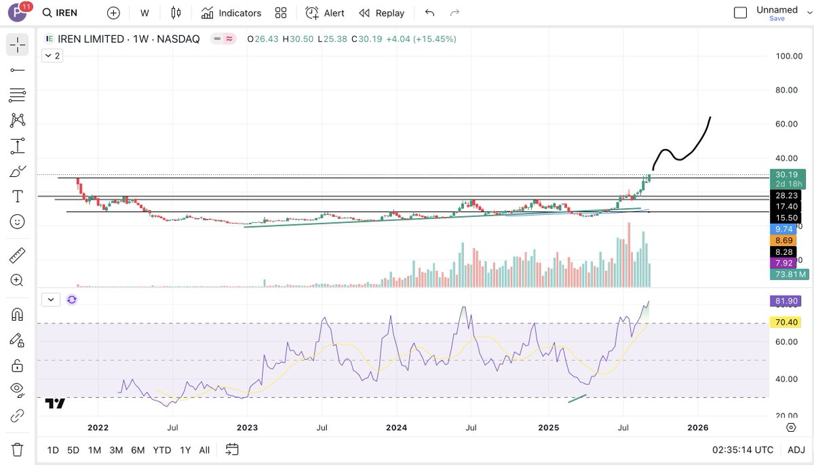Open the Unnamed layout menu
Screen dimensions: 814x465
click(x=777, y=9)
